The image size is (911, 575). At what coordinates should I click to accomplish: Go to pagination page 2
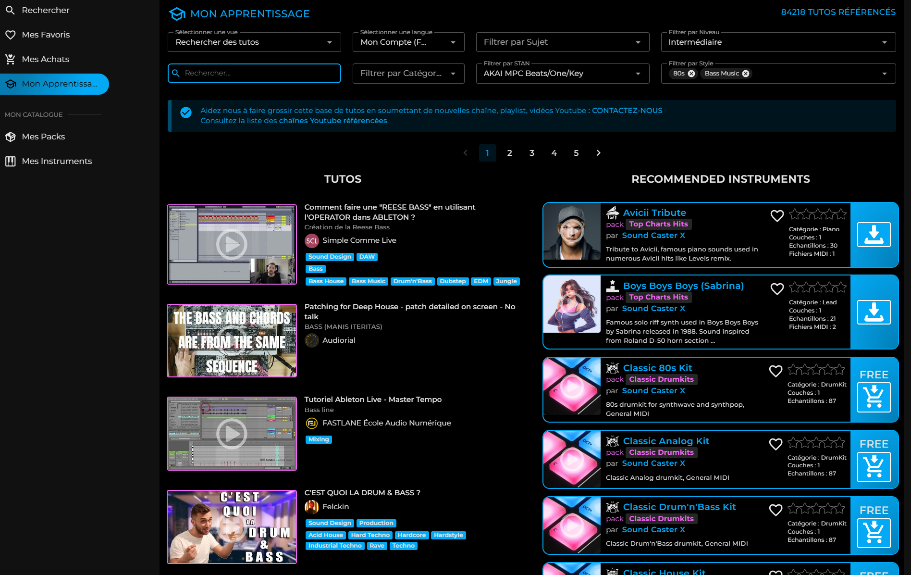click(509, 153)
